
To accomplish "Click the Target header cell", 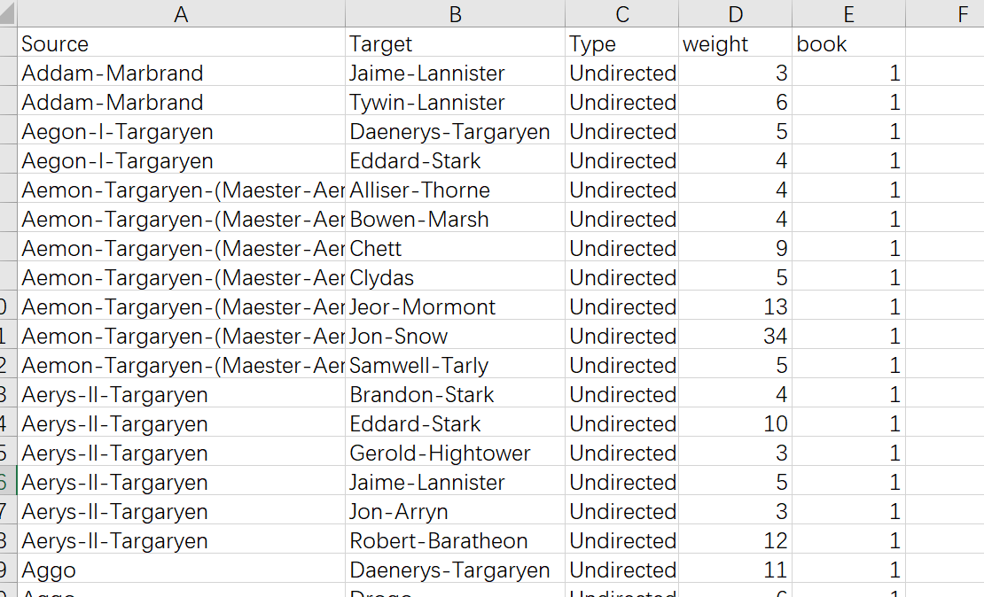I will click(456, 43).
